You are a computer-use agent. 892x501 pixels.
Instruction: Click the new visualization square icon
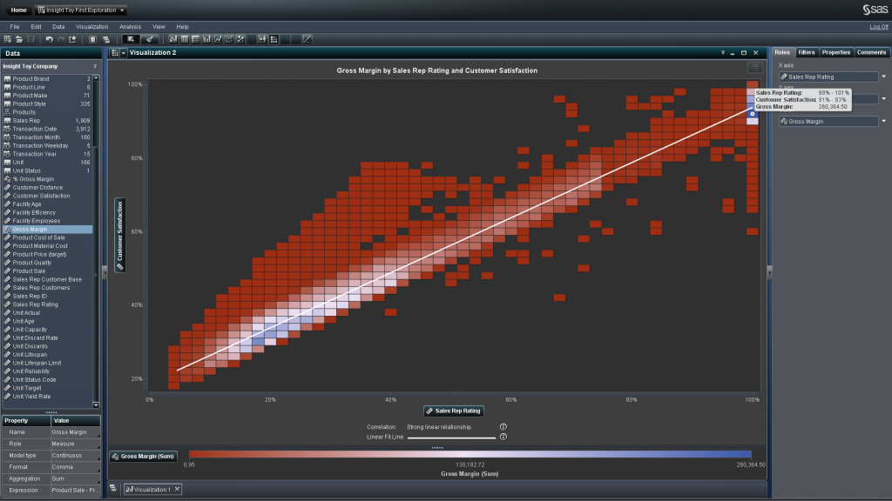[92, 39]
